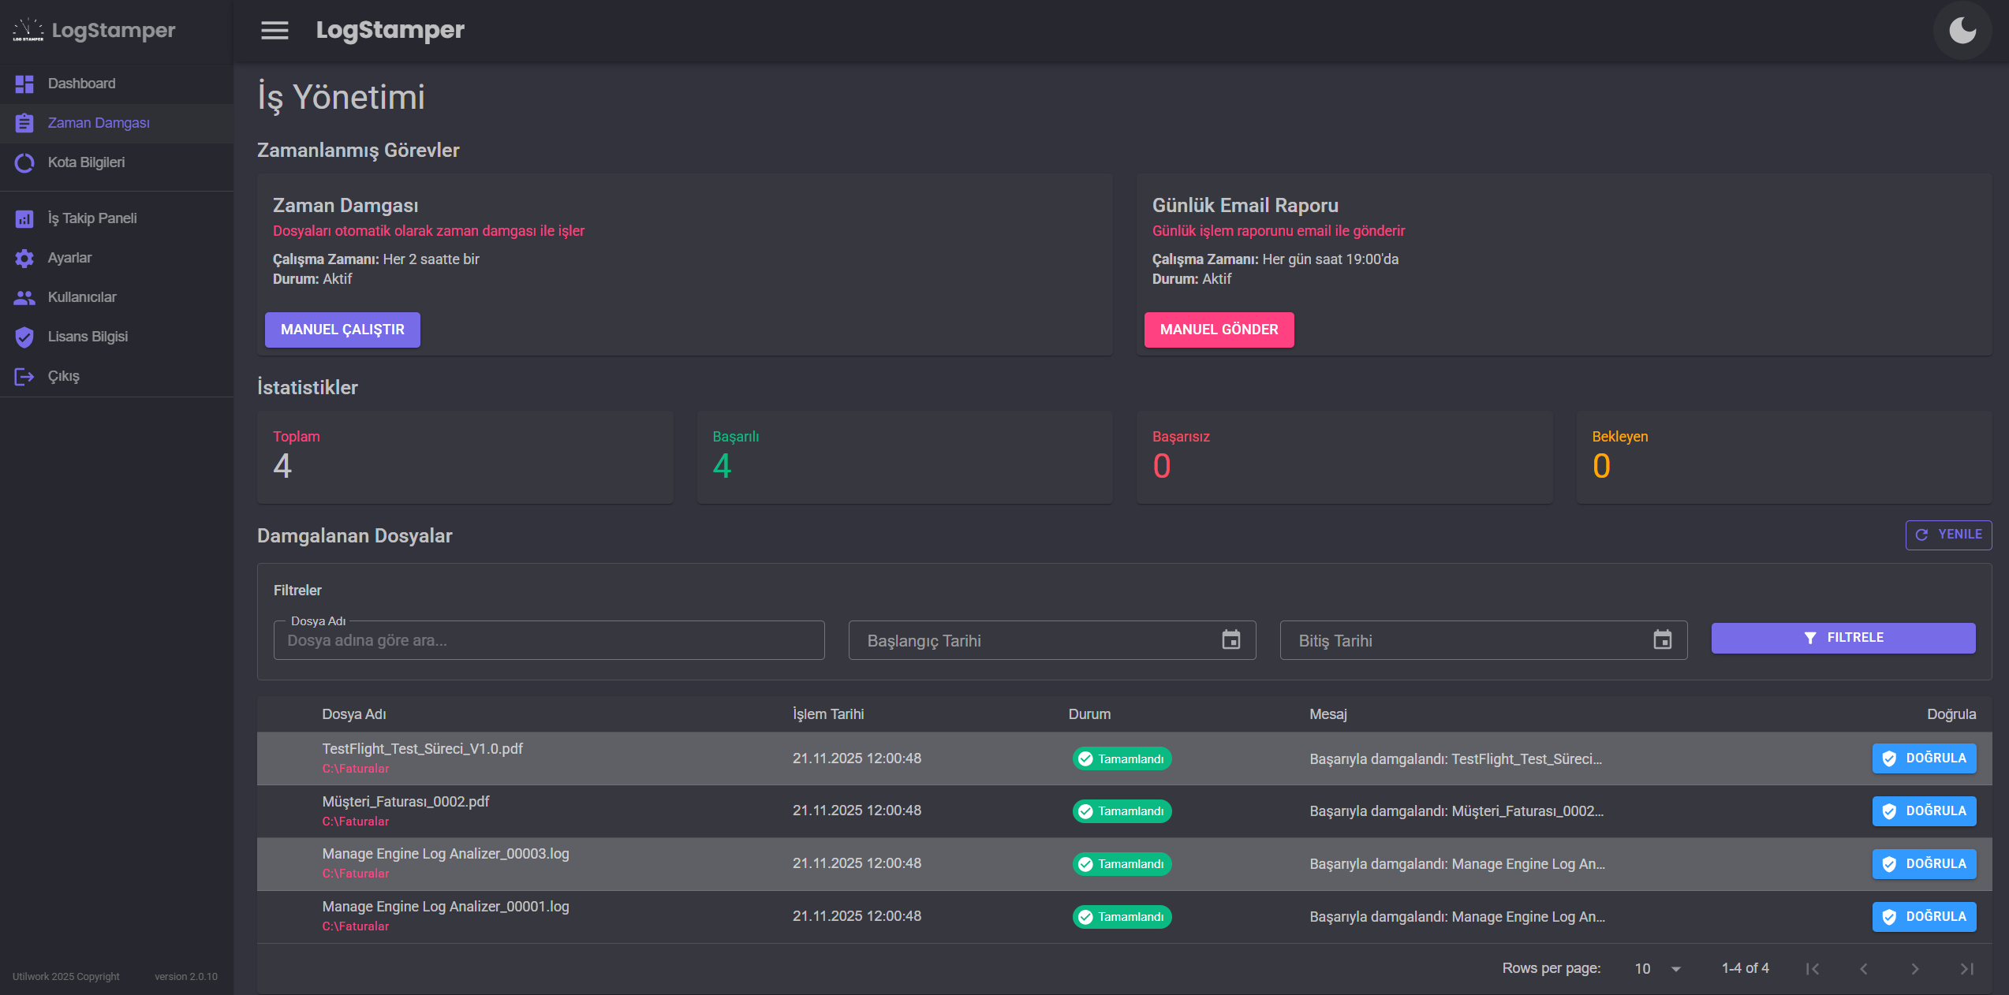Open the Bitiş Tarihi calendar picker
This screenshot has width=2009, height=995.
[x=1662, y=640]
